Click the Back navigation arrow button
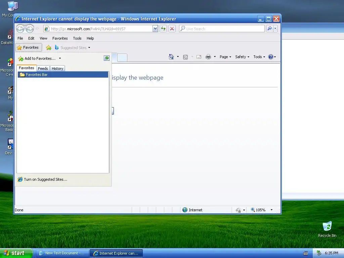This screenshot has width=344, height=258. click(20, 29)
